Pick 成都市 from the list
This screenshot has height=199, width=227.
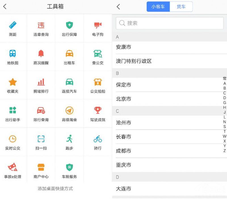point(169,151)
